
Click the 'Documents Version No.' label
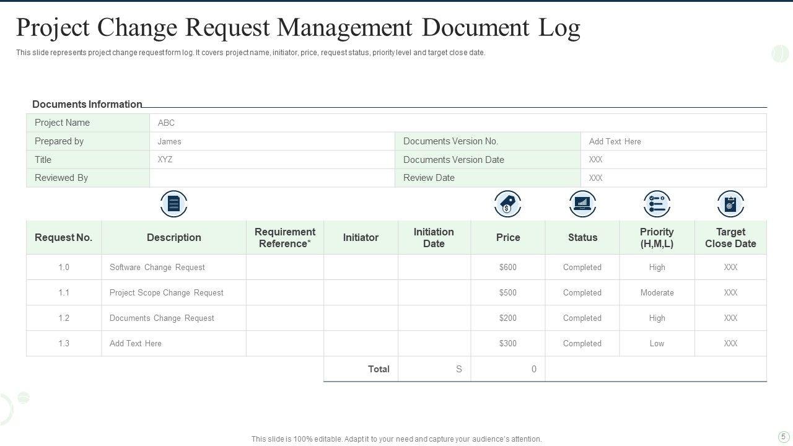[x=450, y=141]
